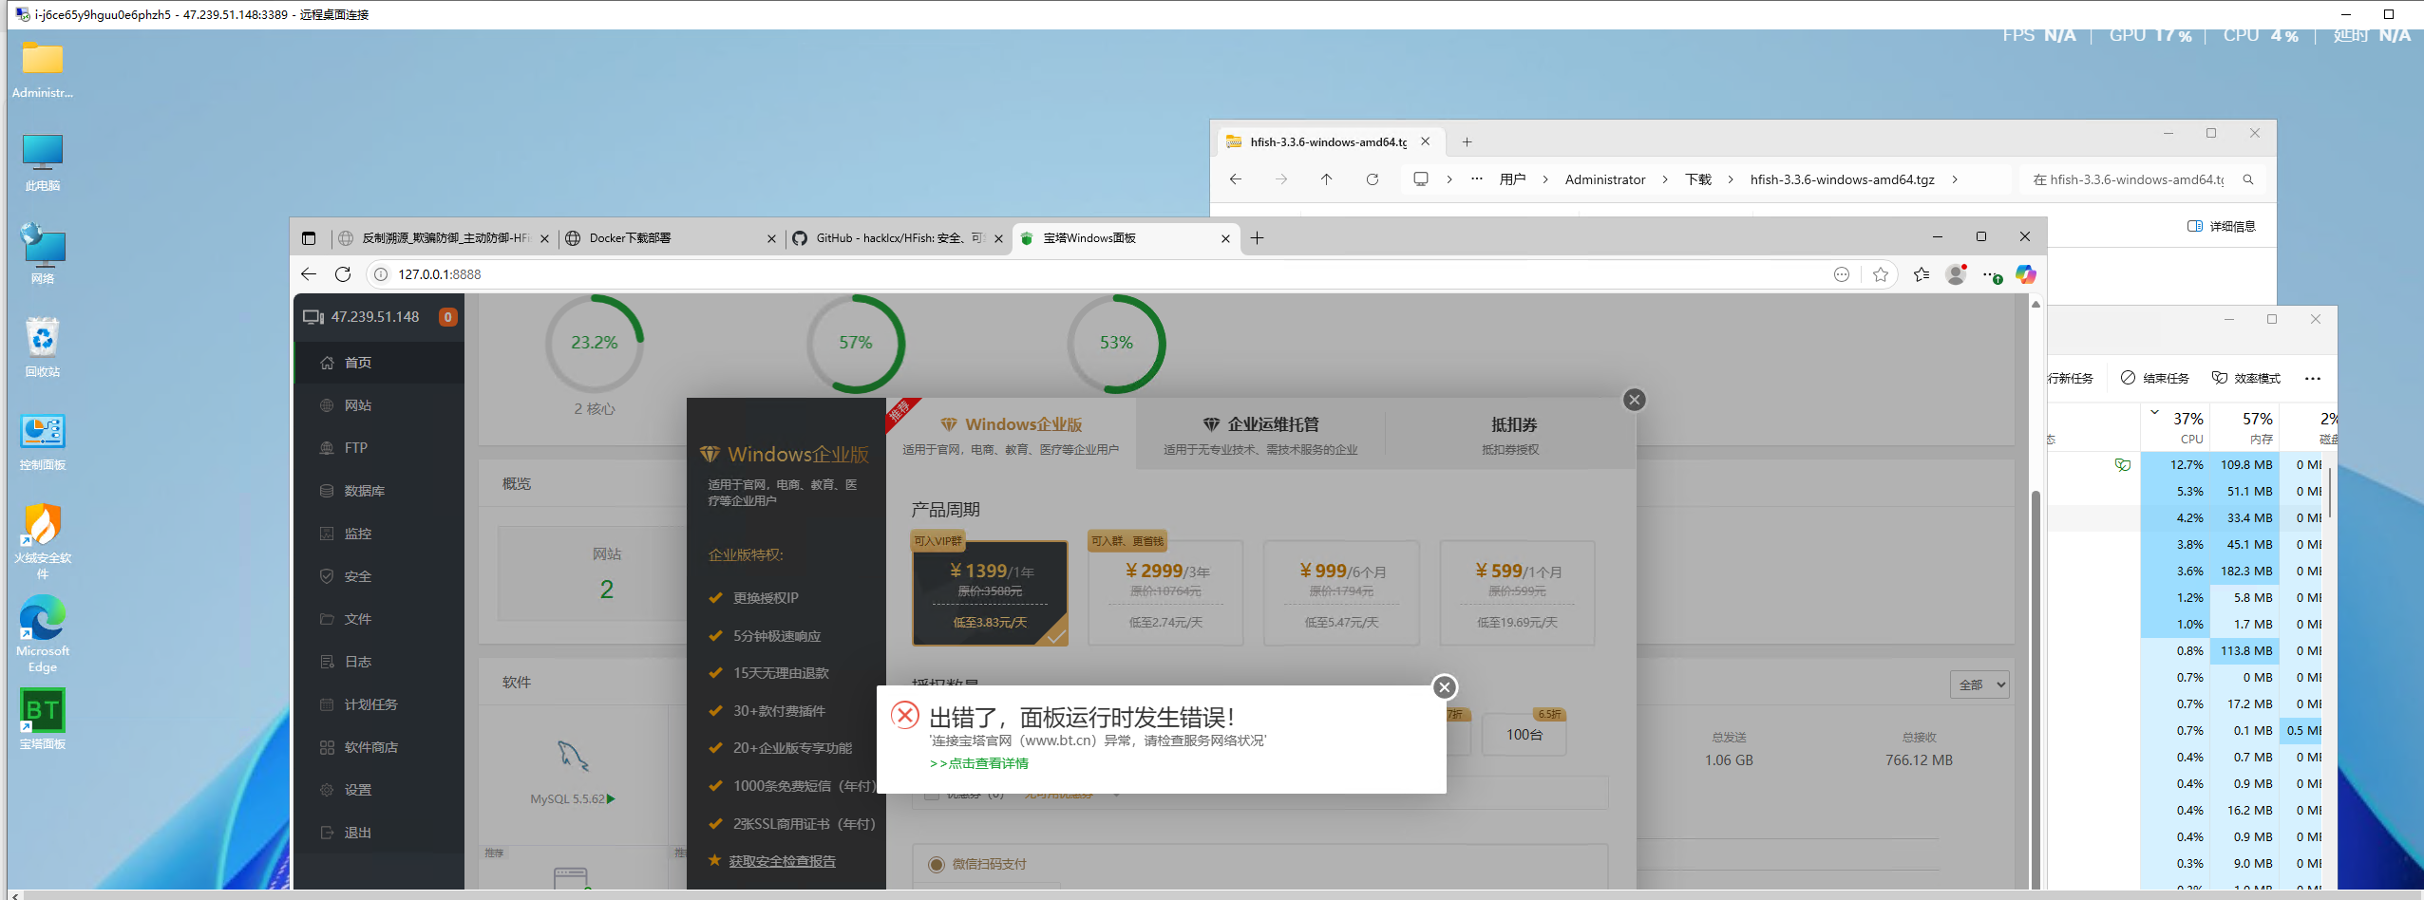Toggle 详细信息 pane in File Explorer
This screenshot has height=900, width=2424.
[x=2221, y=226]
